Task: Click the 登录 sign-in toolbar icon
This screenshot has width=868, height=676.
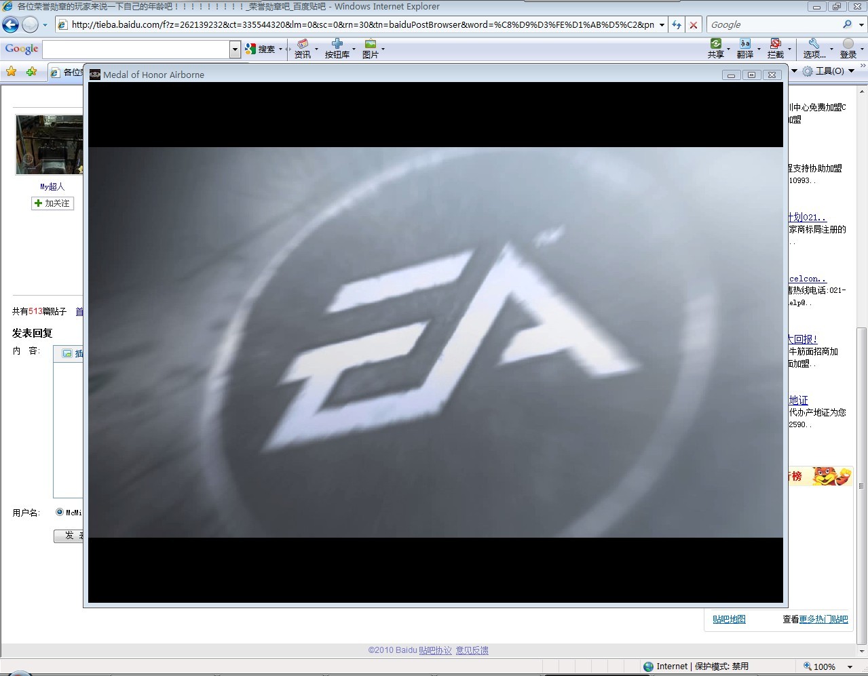Action: point(848,49)
